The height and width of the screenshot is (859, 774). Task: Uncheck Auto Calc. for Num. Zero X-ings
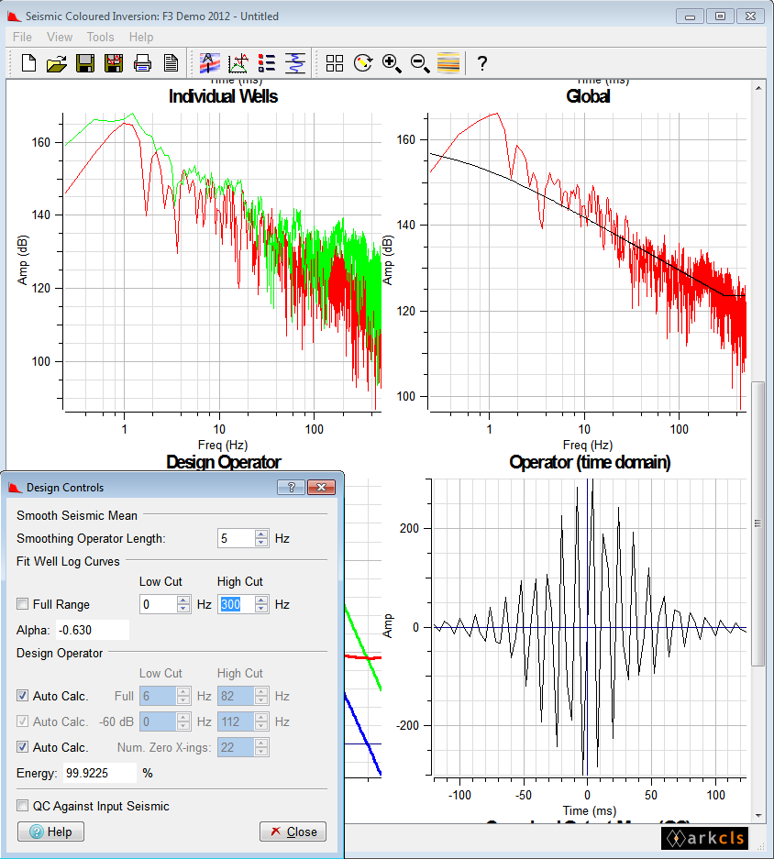[23, 746]
